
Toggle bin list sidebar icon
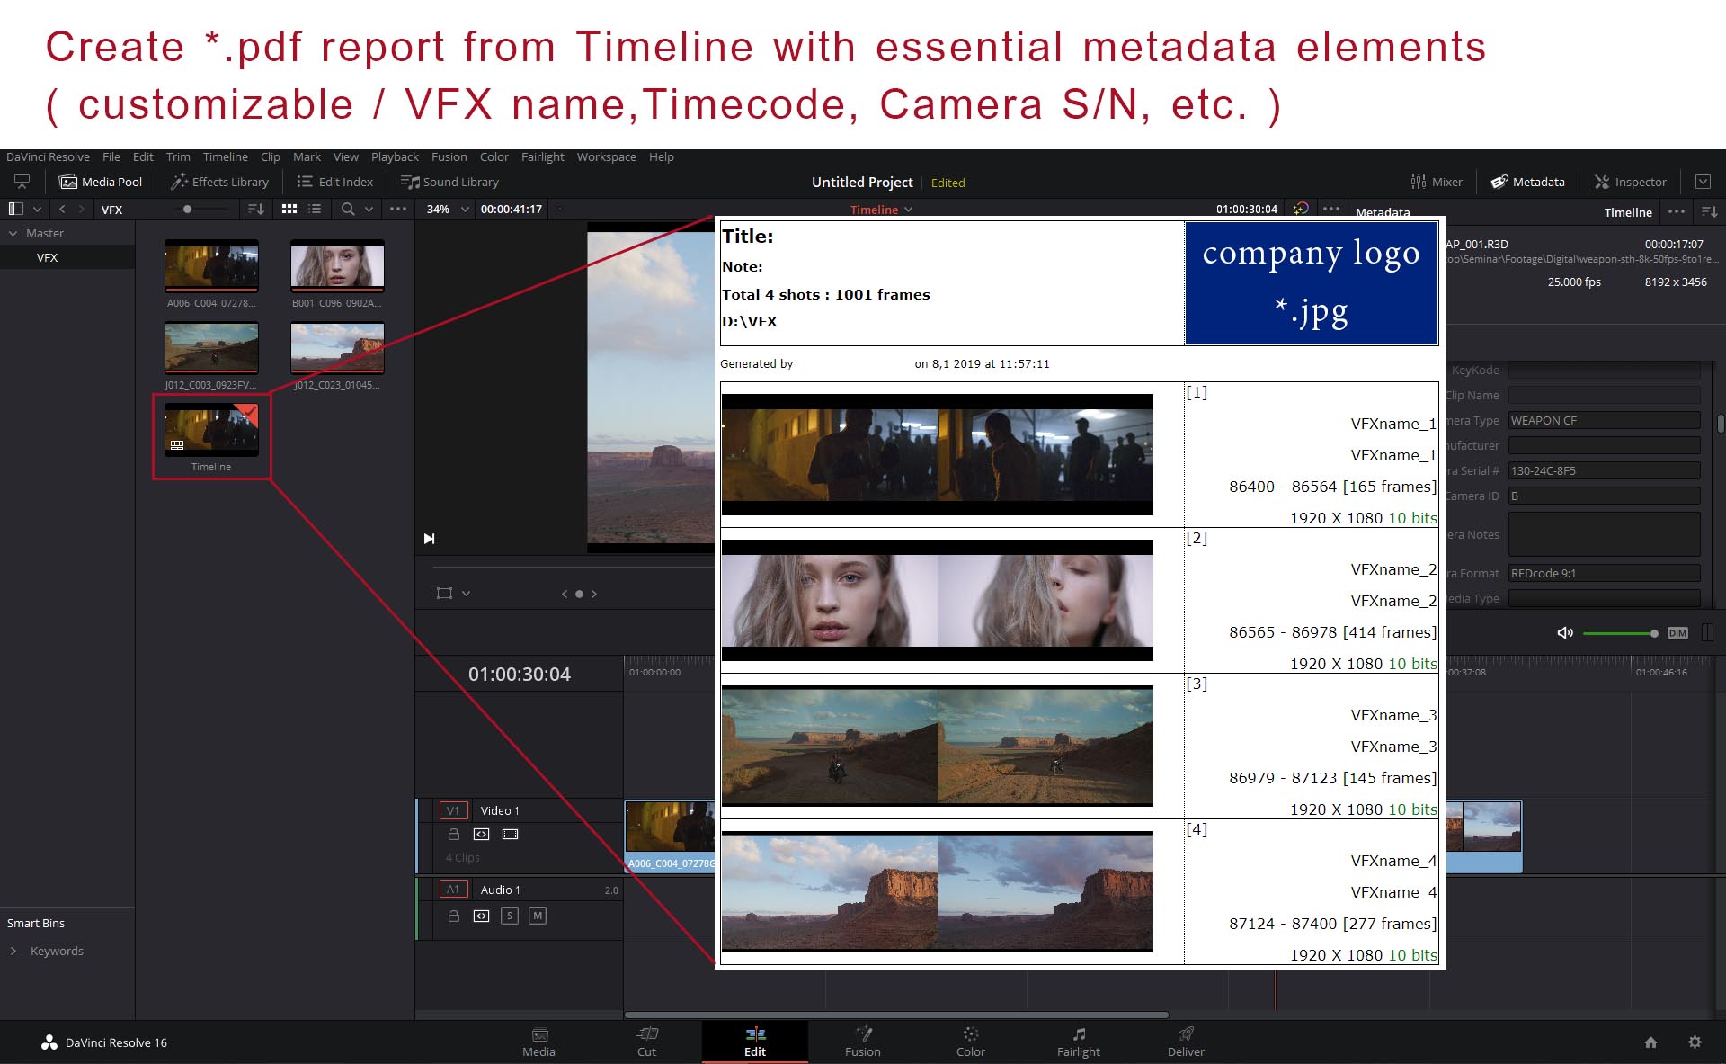point(15,209)
